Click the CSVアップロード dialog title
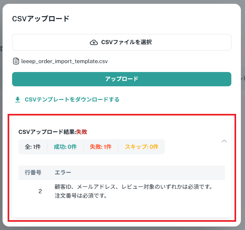This screenshot has height=230, width=245. pos(40,19)
